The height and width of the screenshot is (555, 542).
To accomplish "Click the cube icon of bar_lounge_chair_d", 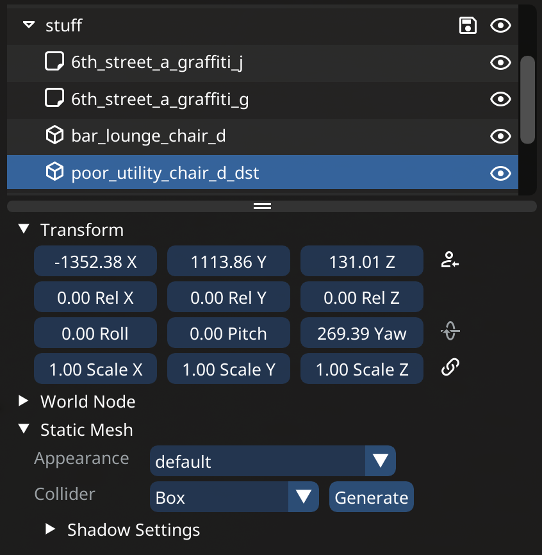I will (x=55, y=136).
